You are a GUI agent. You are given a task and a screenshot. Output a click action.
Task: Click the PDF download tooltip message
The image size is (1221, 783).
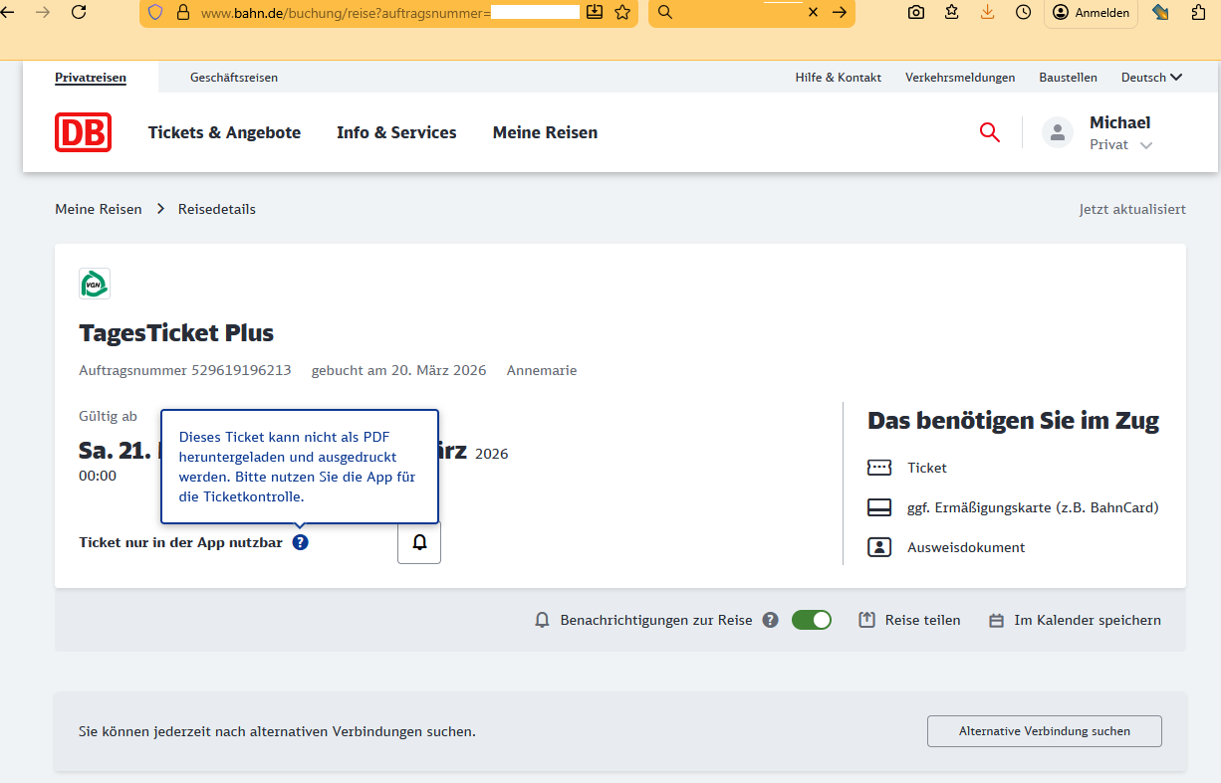[x=300, y=467]
